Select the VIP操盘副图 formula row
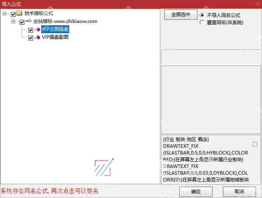 [x=55, y=37]
